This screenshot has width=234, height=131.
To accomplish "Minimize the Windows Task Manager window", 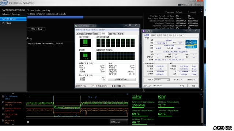I will (126, 25).
